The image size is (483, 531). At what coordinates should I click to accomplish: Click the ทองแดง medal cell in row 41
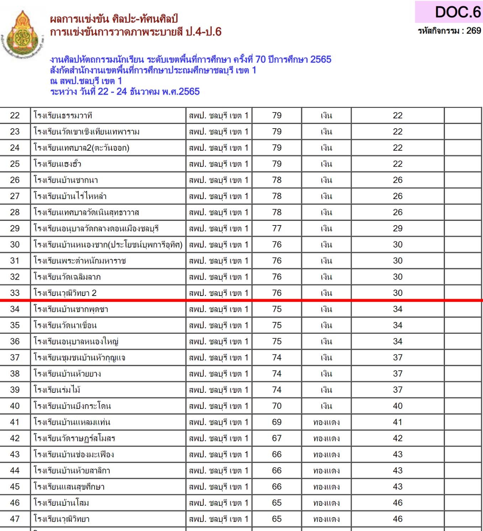326,422
